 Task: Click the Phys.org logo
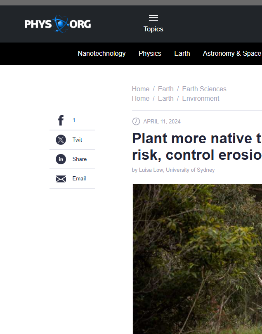coord(57,24)
